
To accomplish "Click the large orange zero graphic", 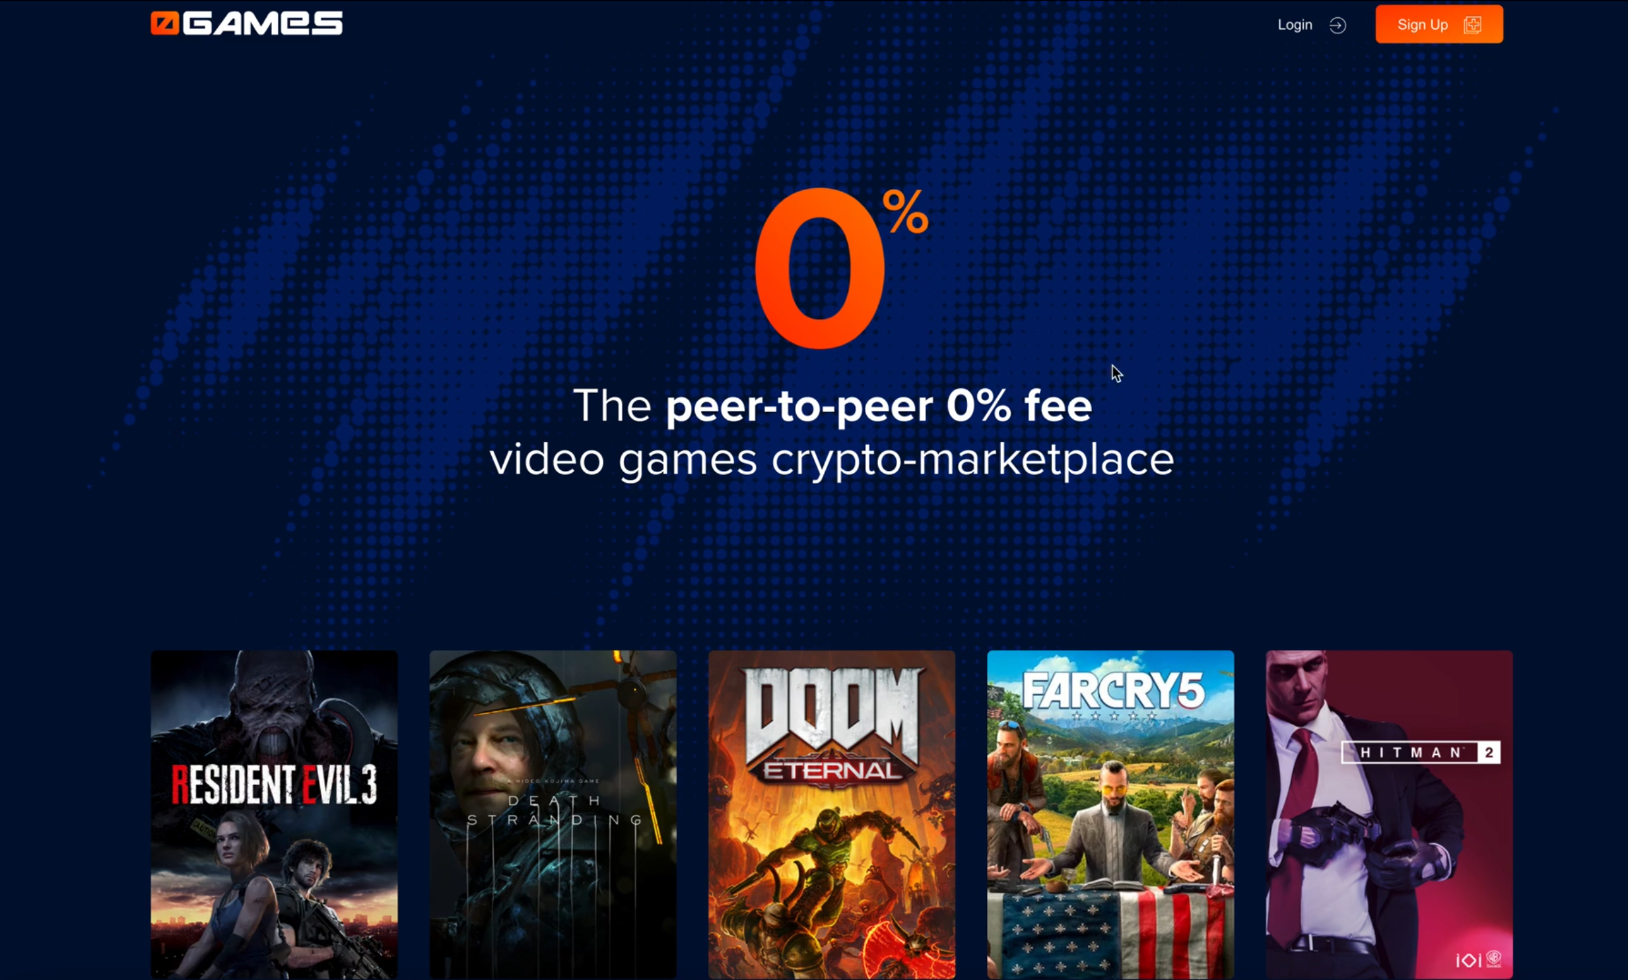I will 819,268.
